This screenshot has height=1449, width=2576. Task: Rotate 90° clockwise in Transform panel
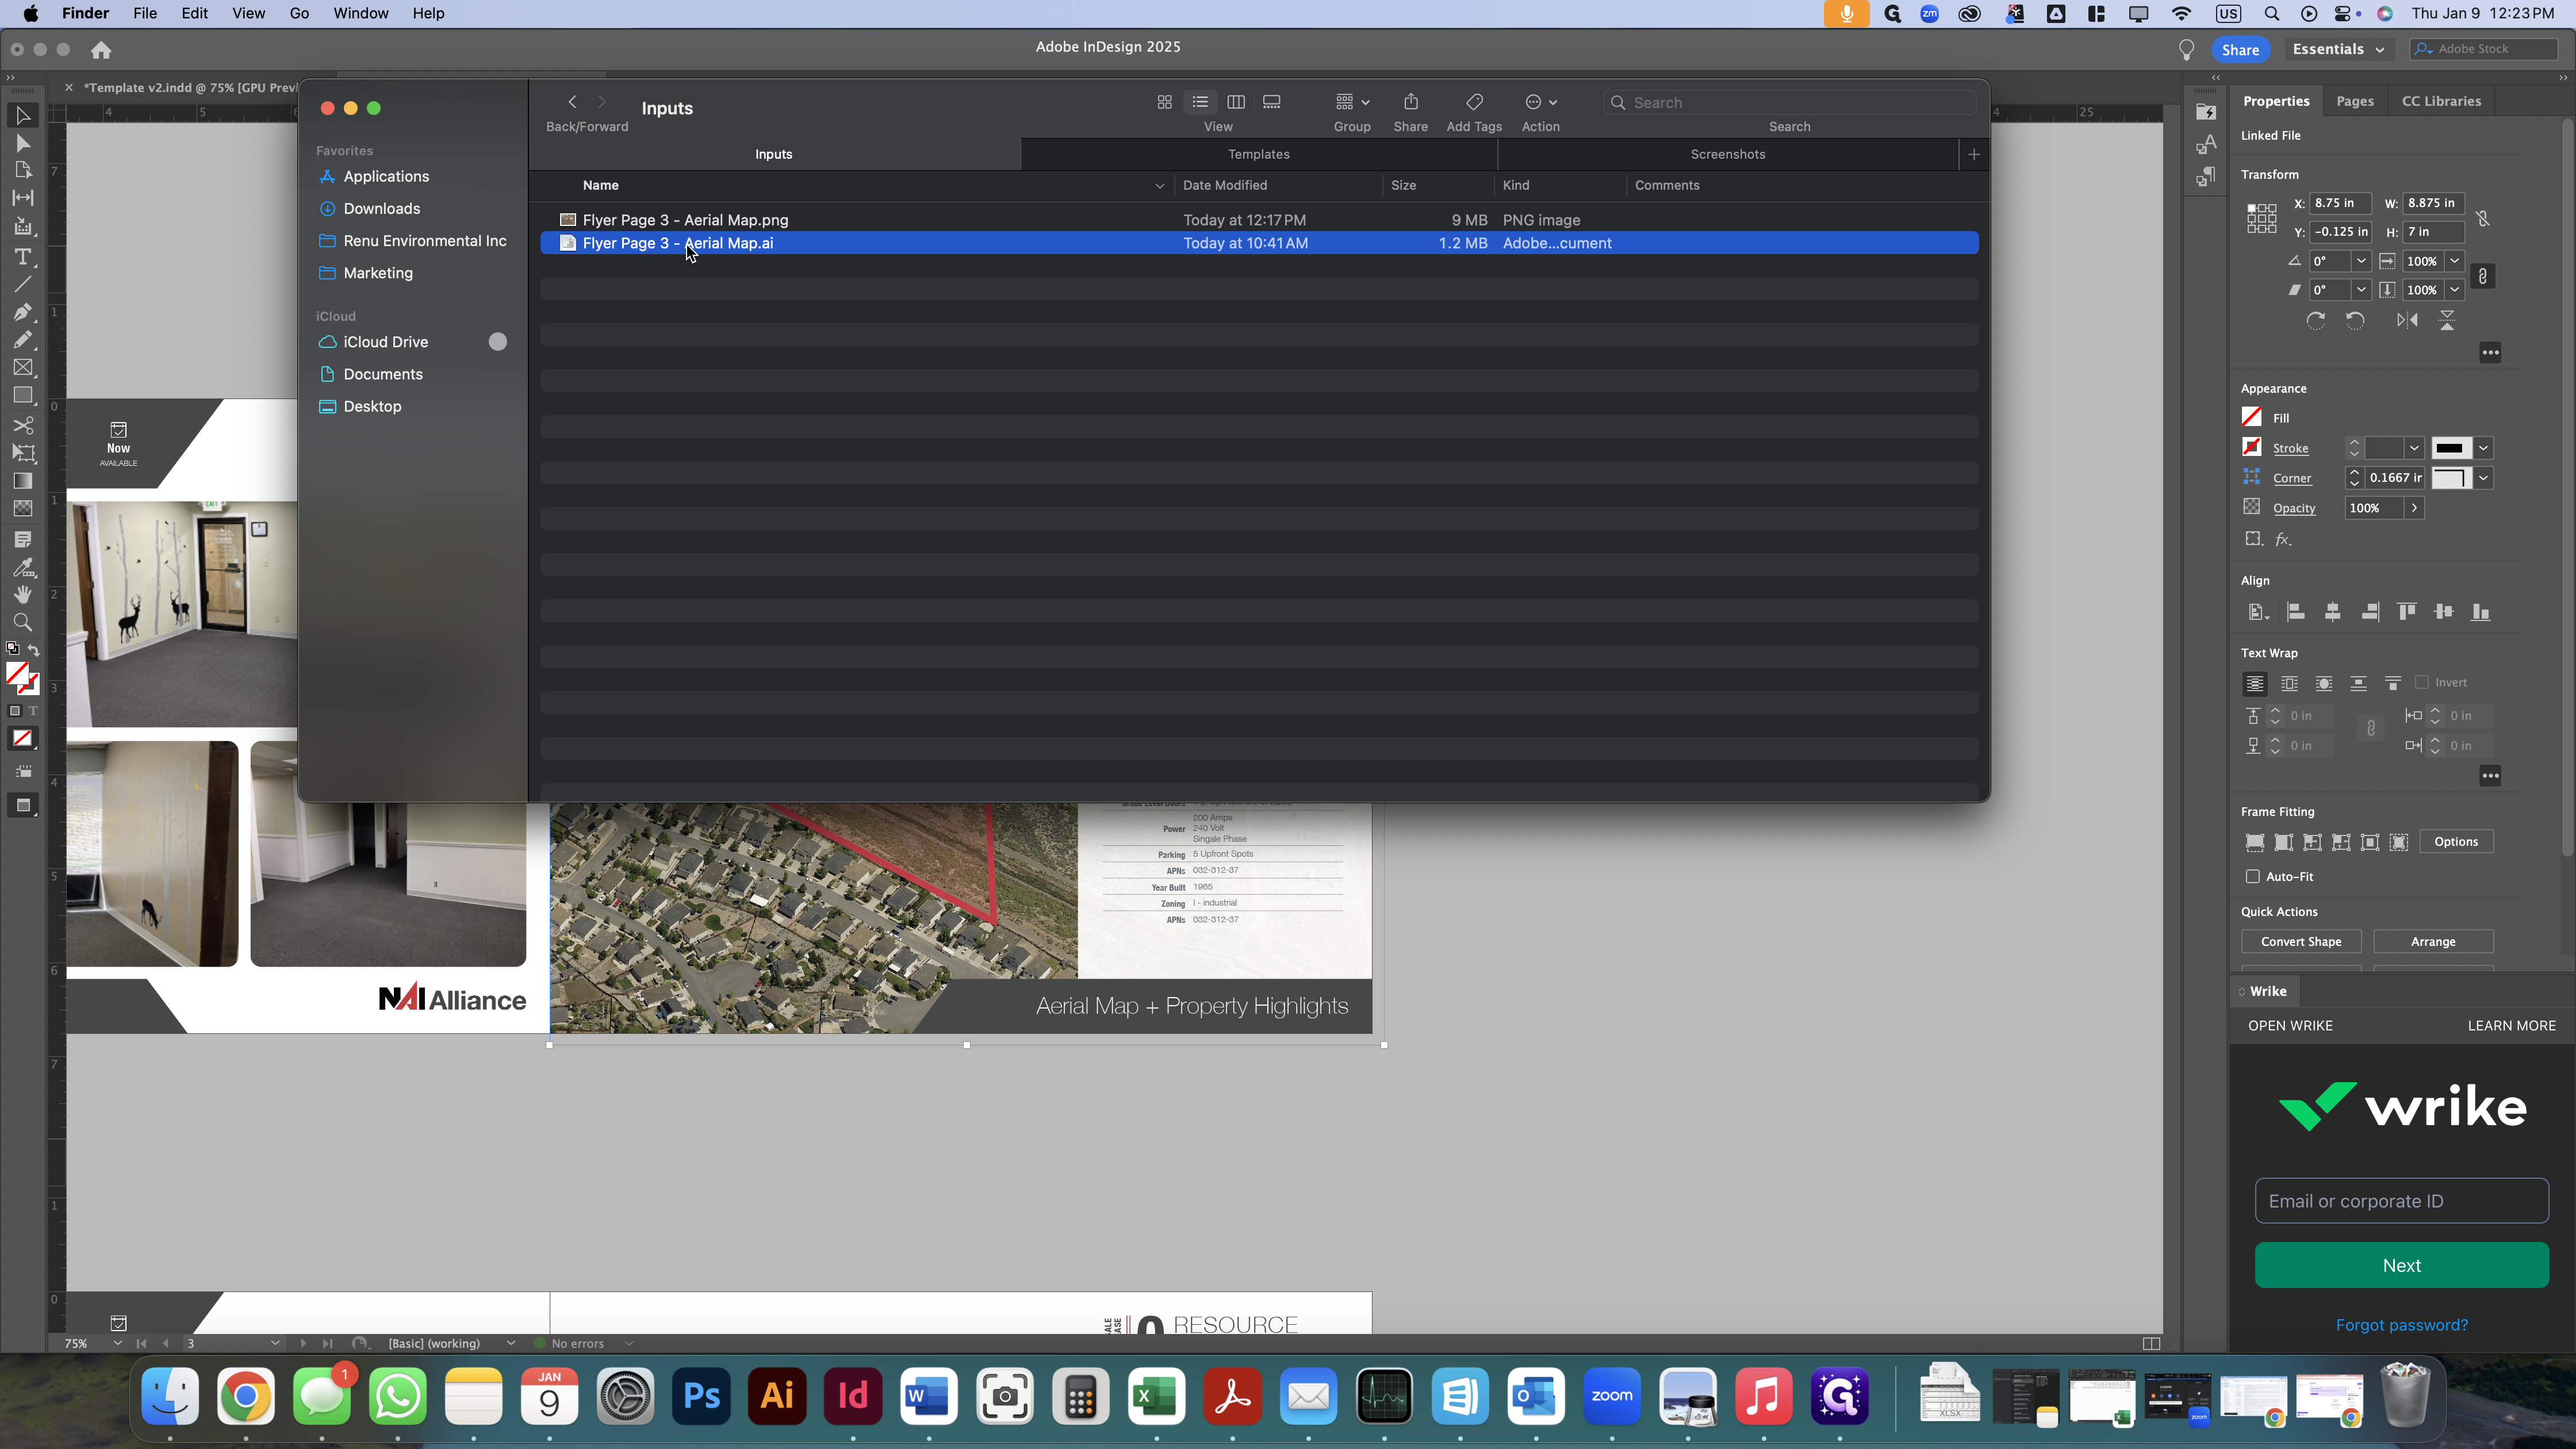pos(2315,320)
